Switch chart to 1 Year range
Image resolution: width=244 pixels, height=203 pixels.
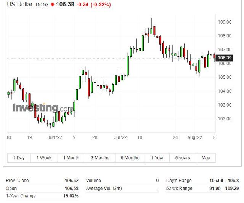157,158
